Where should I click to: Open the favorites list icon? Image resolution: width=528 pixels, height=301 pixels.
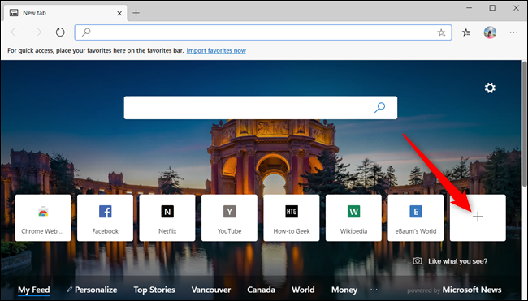point(466,32)
